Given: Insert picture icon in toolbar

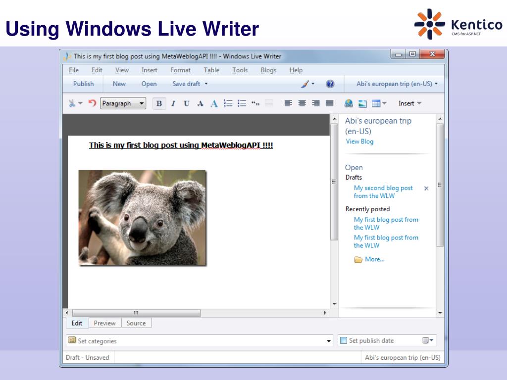Looking at the screenshot, I should tap(362, 103).
